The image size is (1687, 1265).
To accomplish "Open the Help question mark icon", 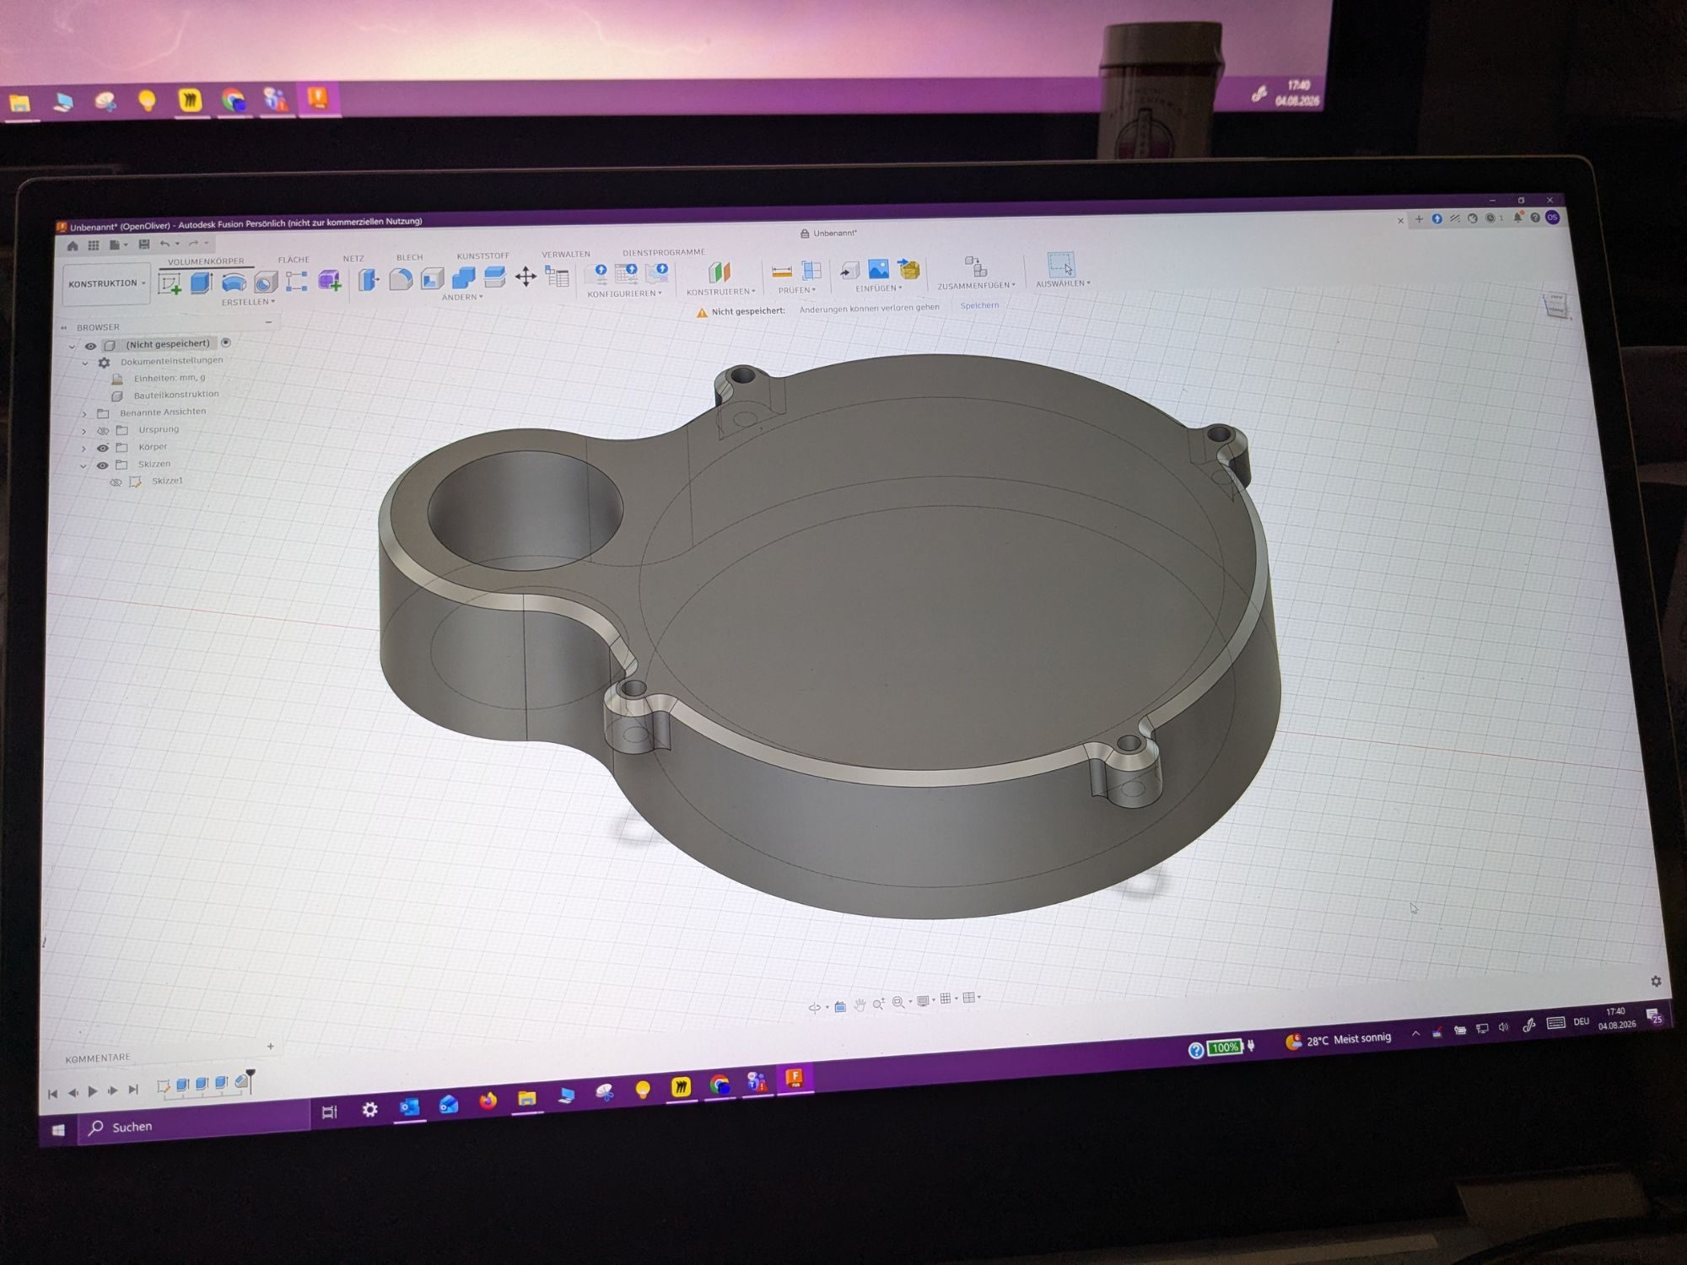I will coord(1535,218).
